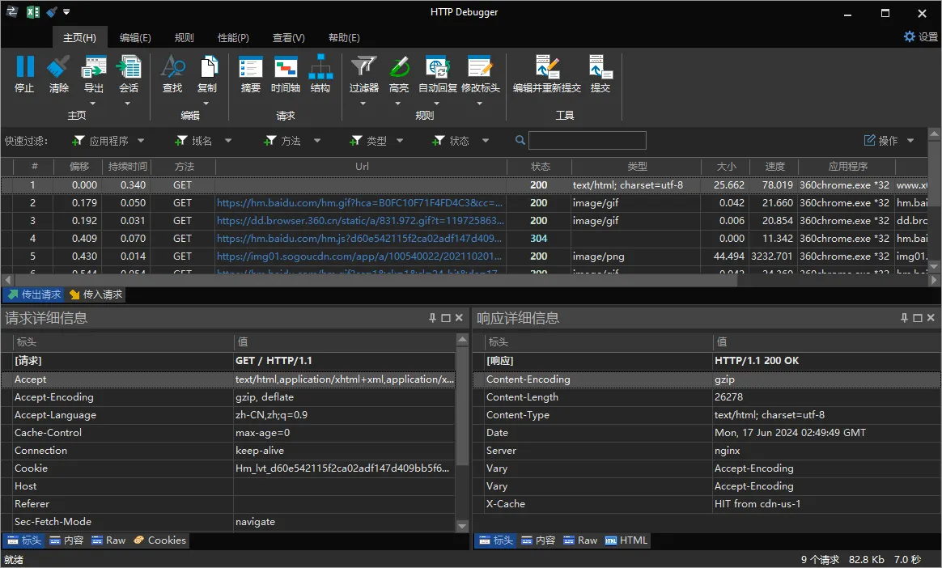Click the request headers vertical scrollbar thumb

pos(462,406)
